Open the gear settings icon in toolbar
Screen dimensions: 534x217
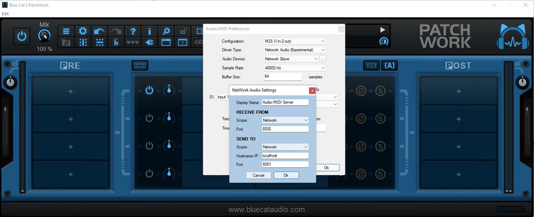pyautogui.click(x=83, y=31)
